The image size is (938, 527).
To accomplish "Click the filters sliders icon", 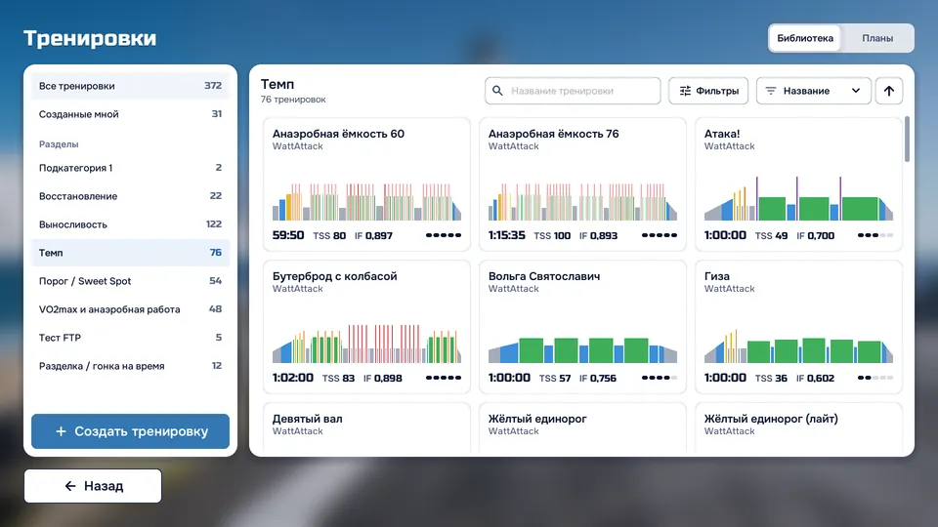I will [685, 91].
